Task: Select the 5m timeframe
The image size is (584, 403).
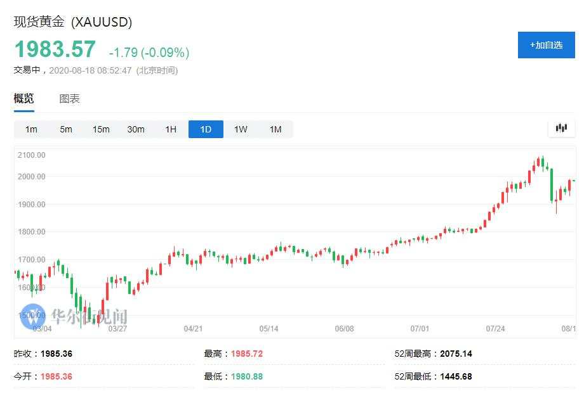Action: tap(66, 129)
